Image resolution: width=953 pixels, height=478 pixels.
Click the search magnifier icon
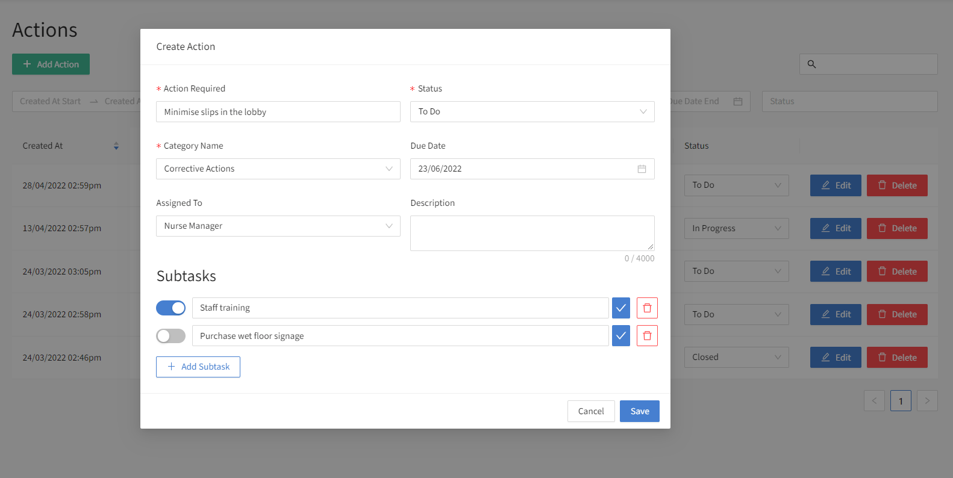[x=811, y=64]
